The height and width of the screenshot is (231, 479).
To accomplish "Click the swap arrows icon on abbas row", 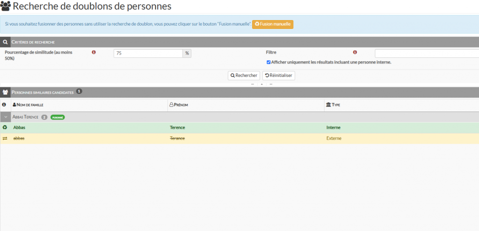I will [5, 138].
